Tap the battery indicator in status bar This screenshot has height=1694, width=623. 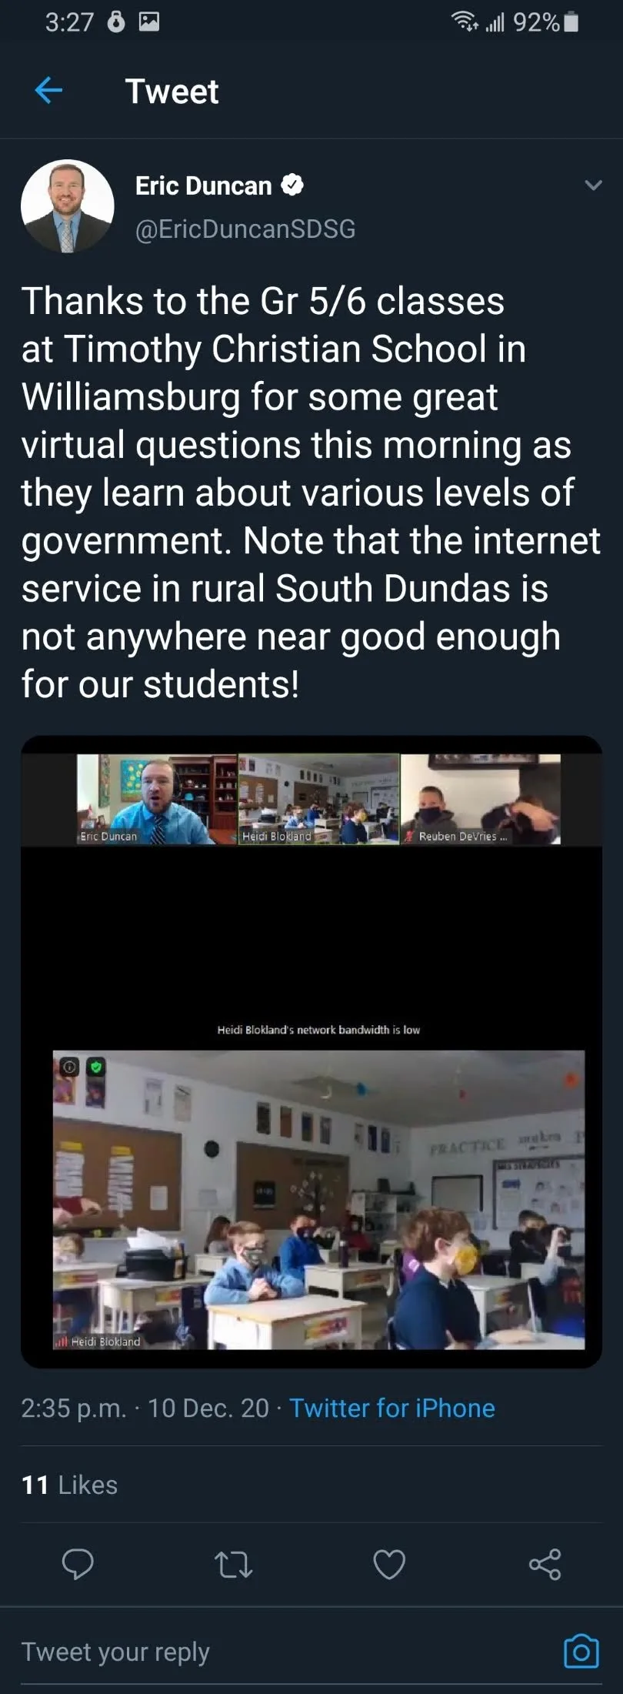571,22
